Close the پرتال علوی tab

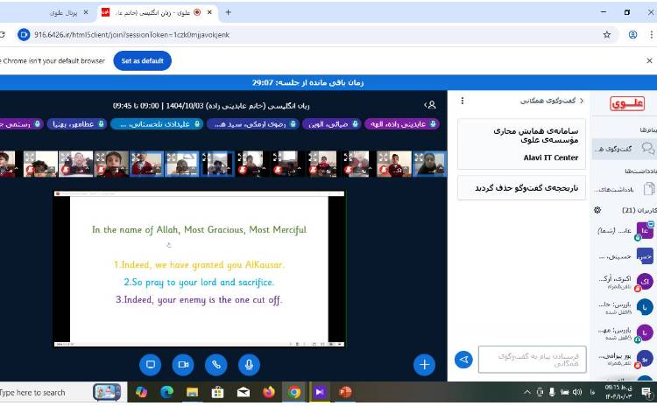pos(86,12)
